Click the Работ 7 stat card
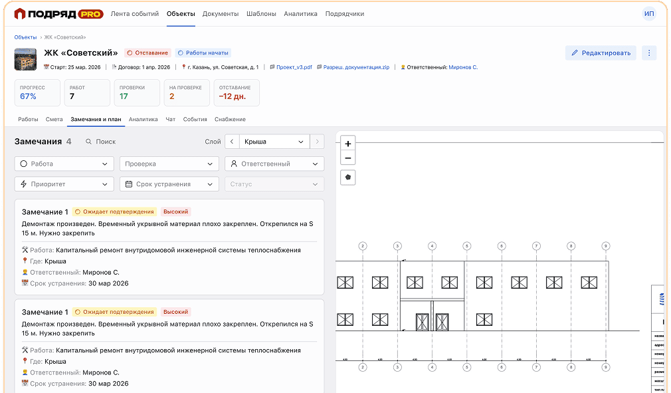 (87, 92)
